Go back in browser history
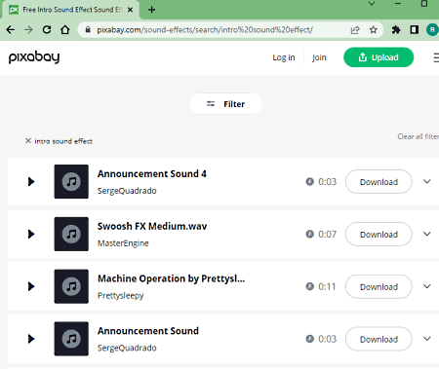The width and height of the screenshot is (439, 369). (11, 30)
